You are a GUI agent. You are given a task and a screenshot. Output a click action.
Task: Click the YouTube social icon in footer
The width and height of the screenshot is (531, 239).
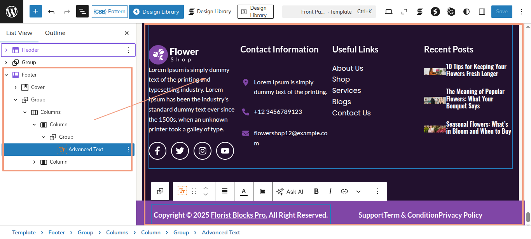tap(225, 151)
